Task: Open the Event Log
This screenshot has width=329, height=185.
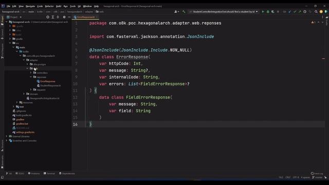Action: 317,174
